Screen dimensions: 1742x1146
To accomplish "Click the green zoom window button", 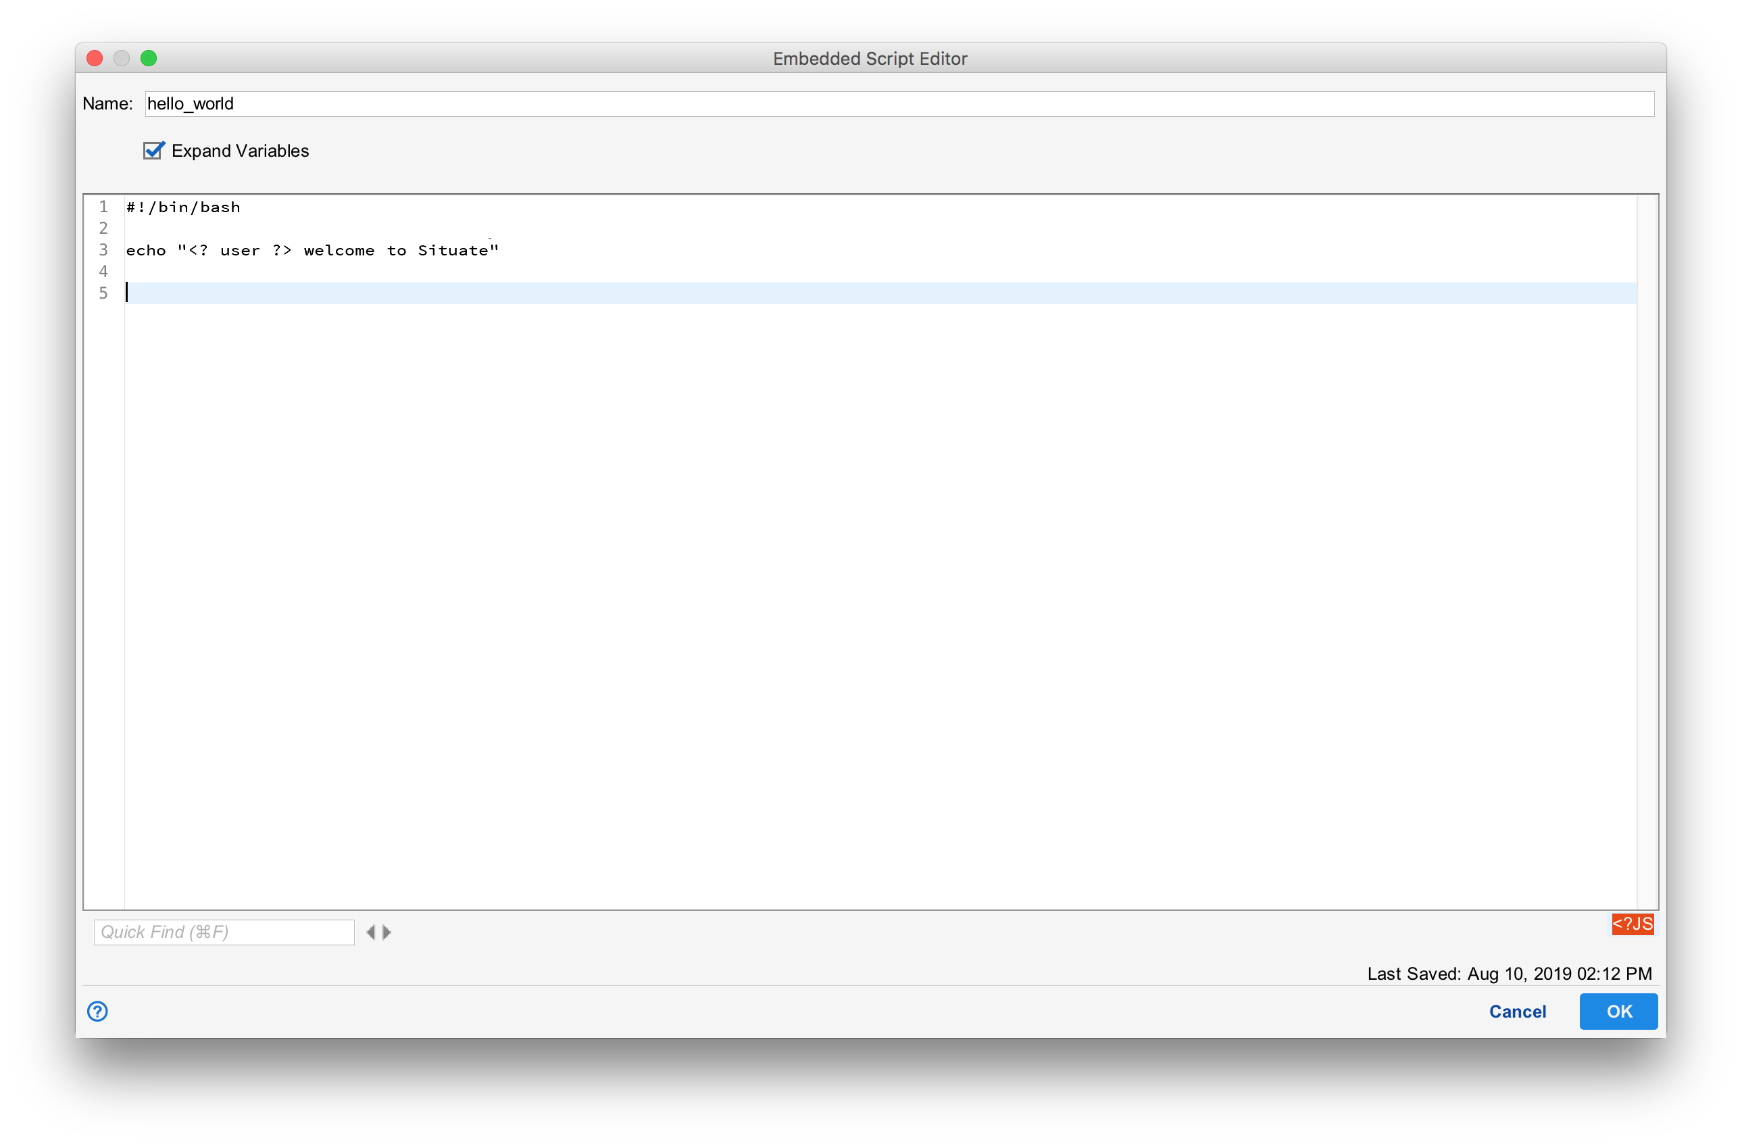I will [149, 58].
